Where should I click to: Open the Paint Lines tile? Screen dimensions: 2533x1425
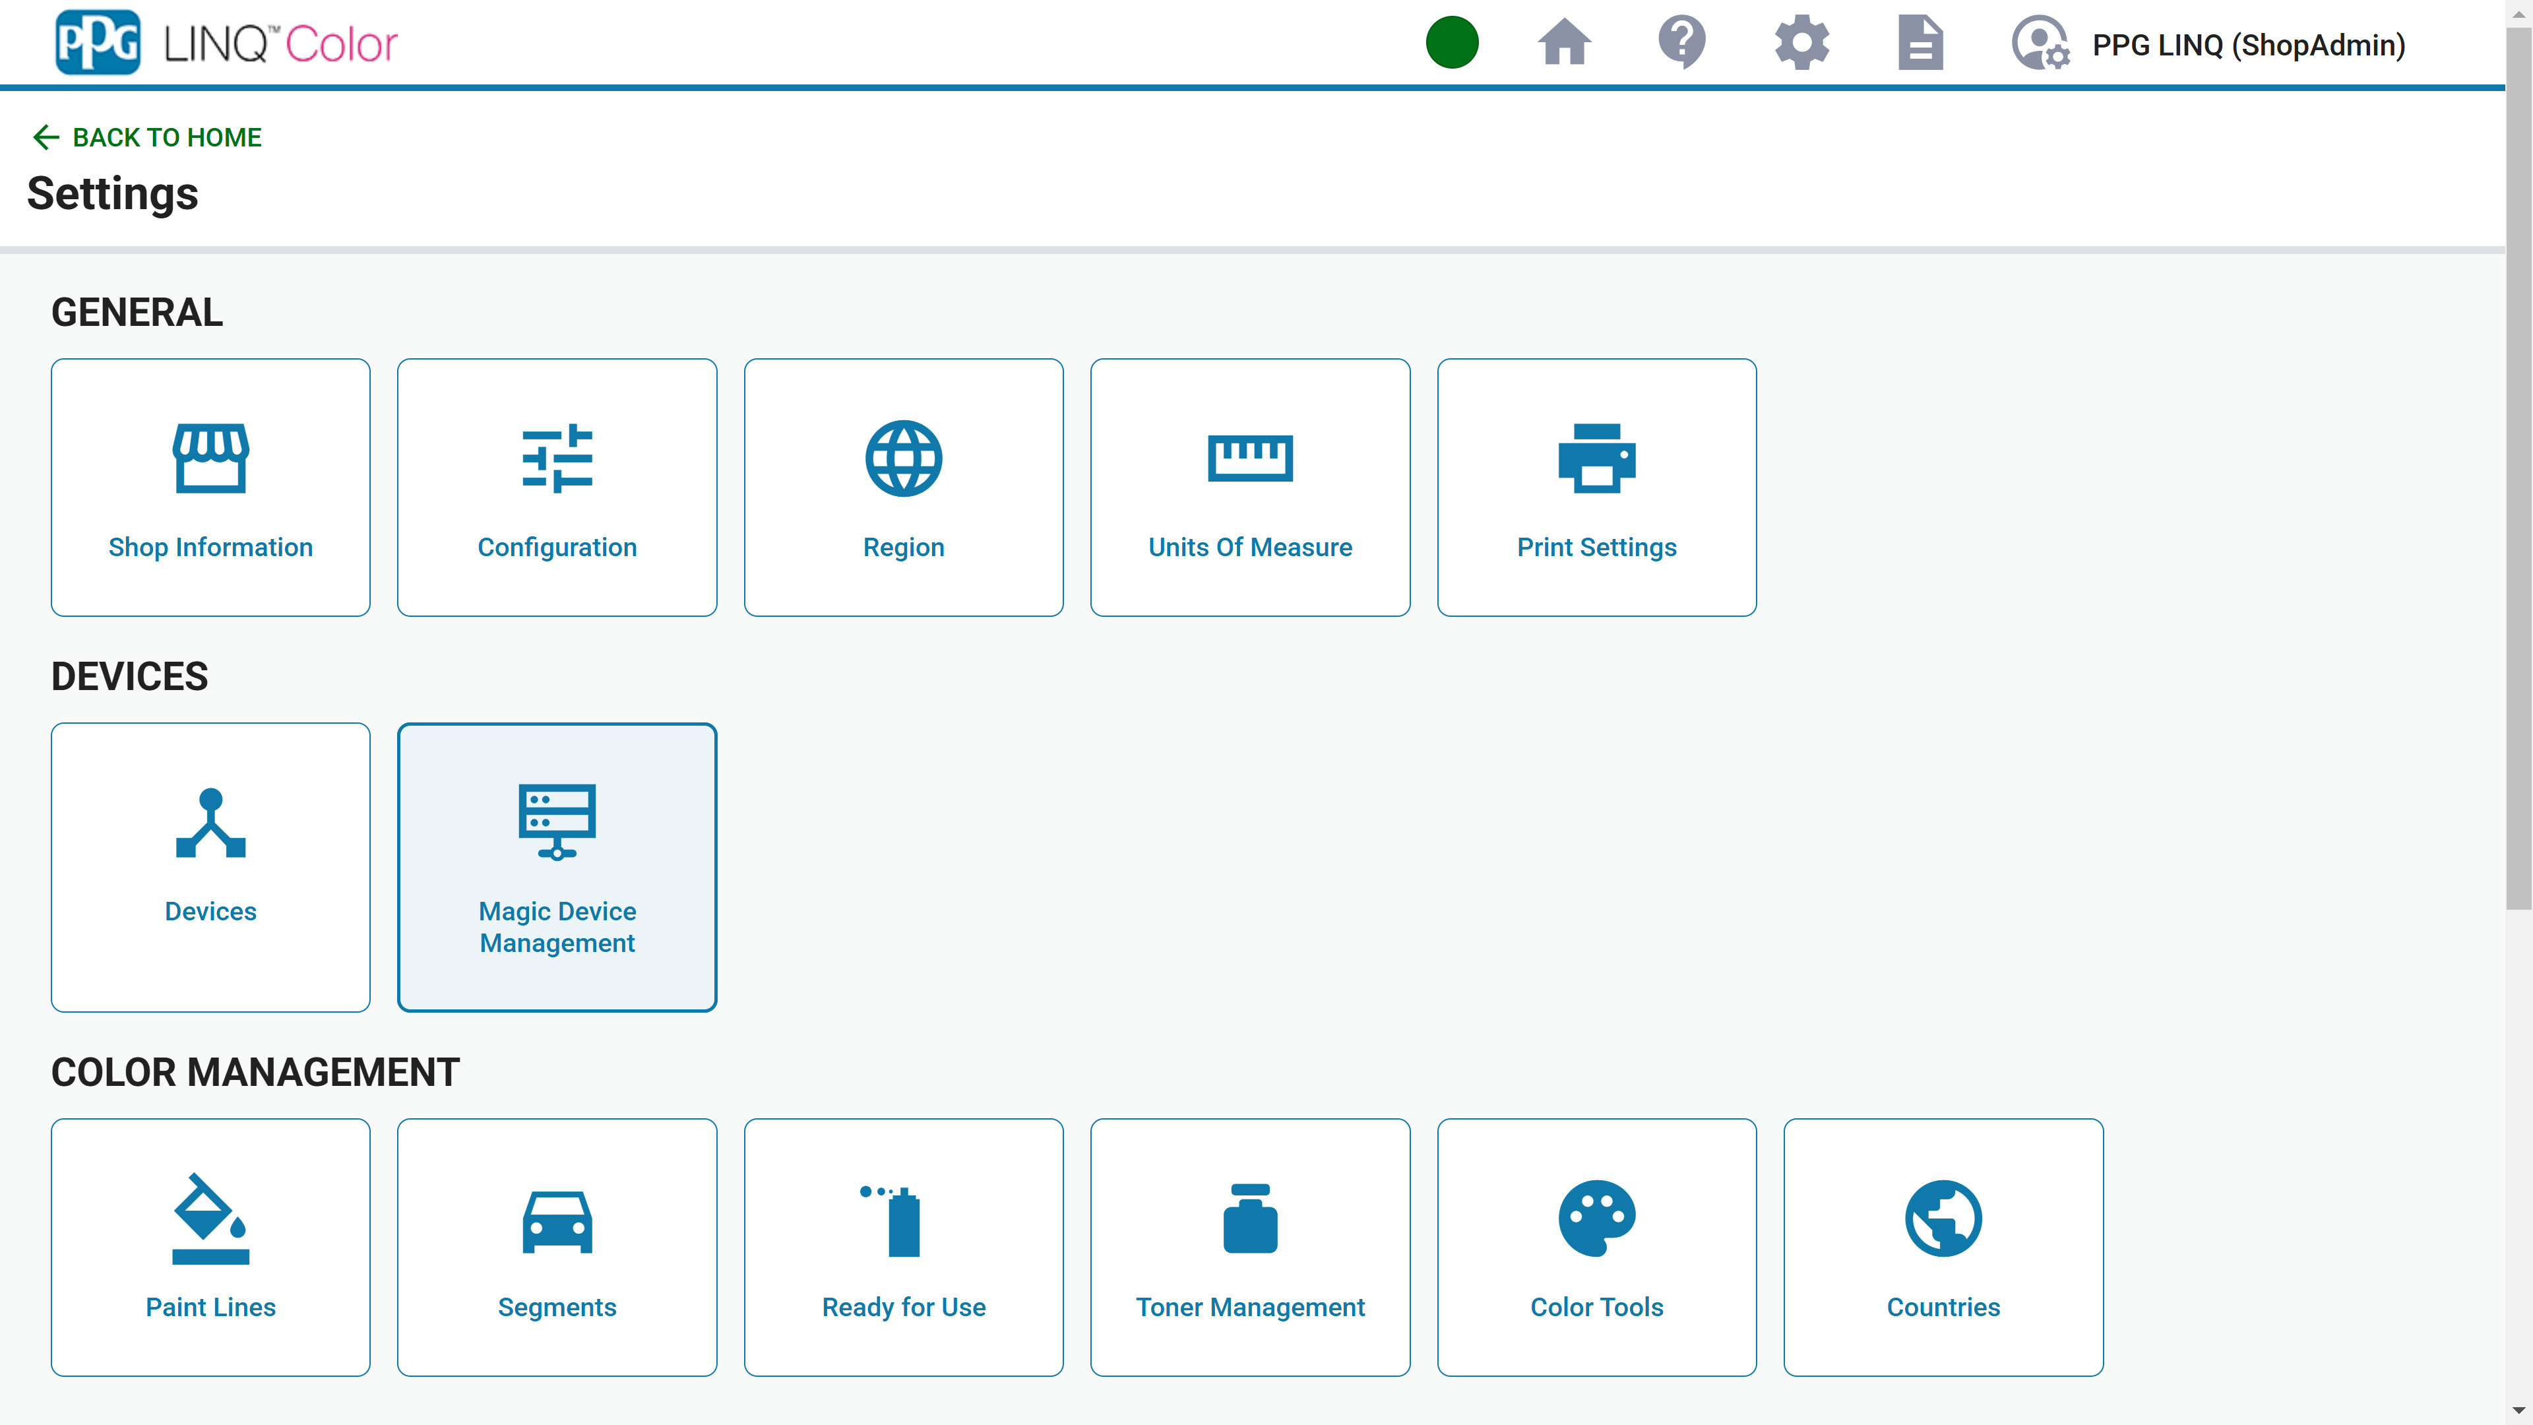(210, 1246)
